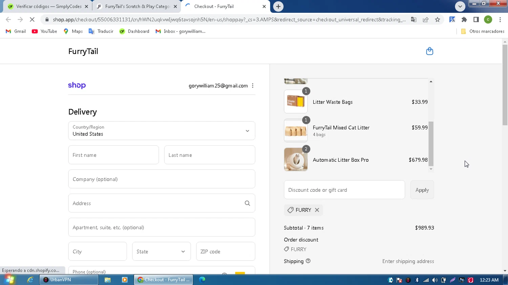Close the SimplyCodes tab

pyautogui.click(x=86, y=6)
